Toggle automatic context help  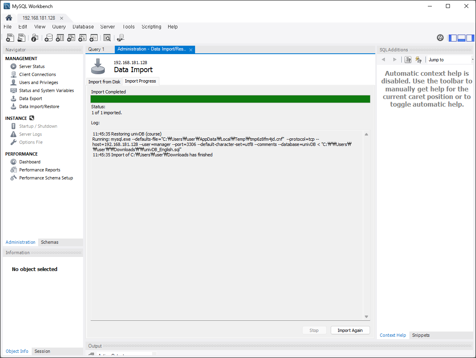tap(418, 60)
